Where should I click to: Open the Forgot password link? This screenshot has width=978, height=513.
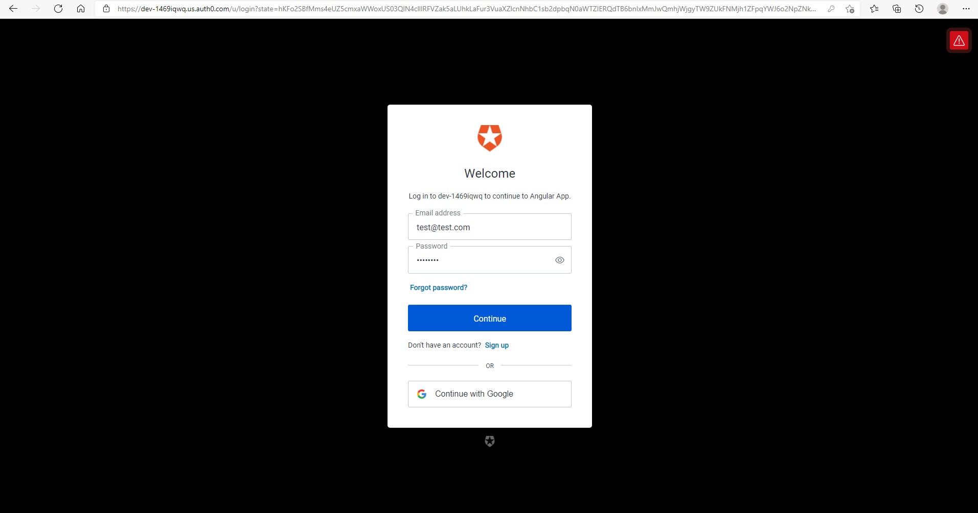[x=439, y=288]
